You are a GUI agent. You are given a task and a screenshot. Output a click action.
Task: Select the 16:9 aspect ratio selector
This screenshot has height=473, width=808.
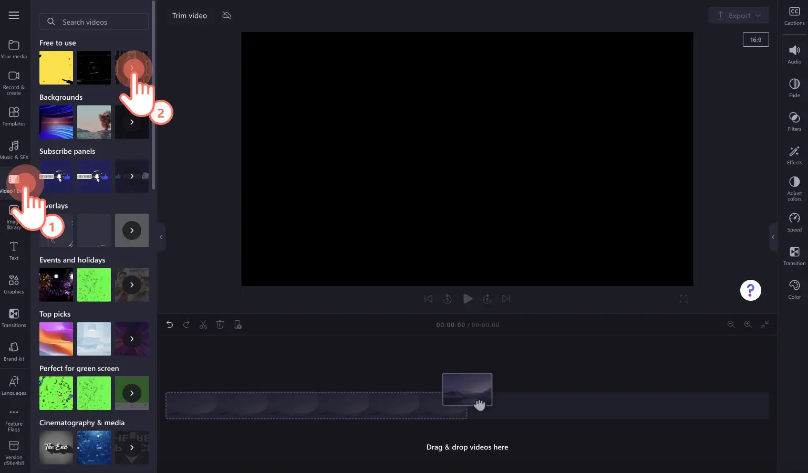point(755,40)
